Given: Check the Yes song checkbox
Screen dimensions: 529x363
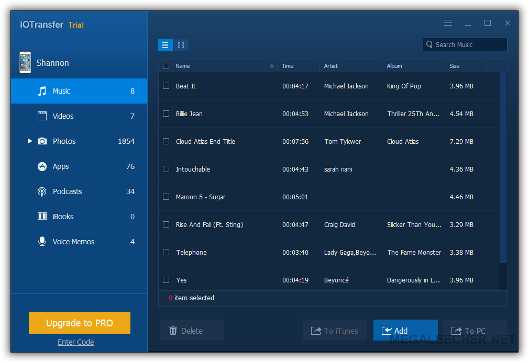Looking at the screenshot, I should 166,280.
